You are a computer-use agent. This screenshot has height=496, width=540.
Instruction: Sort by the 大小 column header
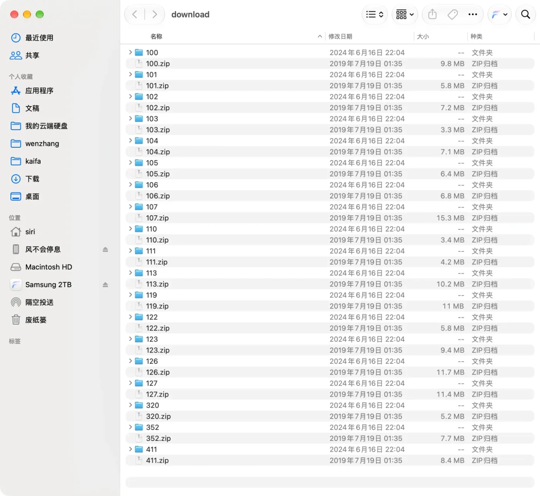pos(423,36)
